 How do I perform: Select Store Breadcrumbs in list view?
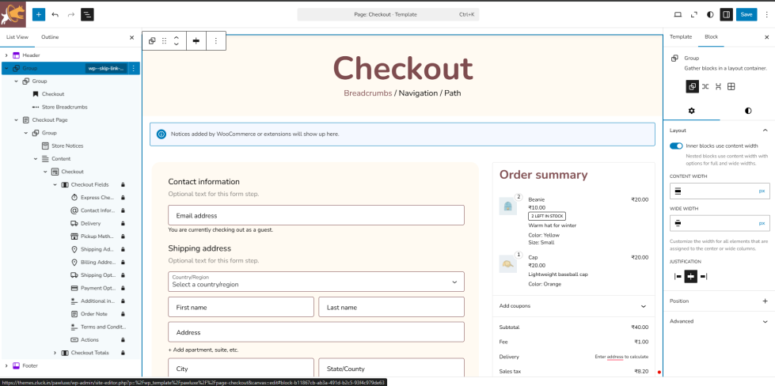(65, 107)
